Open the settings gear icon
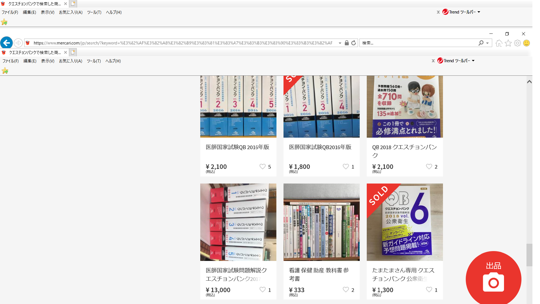 click(x=517, y=43)
